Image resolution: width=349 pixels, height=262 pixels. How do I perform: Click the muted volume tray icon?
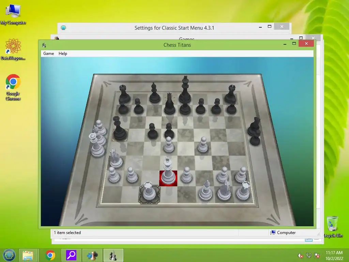[x=300, y=256]
